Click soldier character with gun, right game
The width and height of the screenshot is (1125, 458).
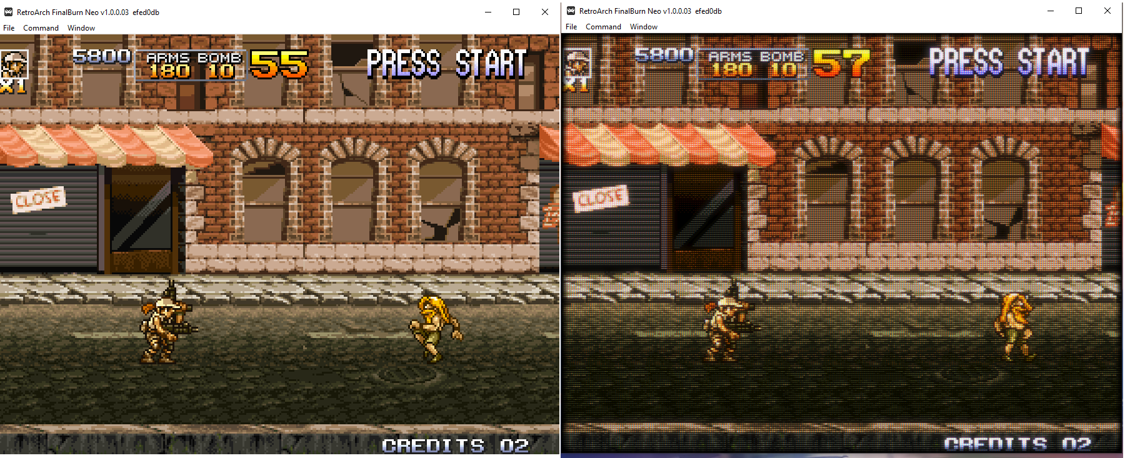point(729,322)
